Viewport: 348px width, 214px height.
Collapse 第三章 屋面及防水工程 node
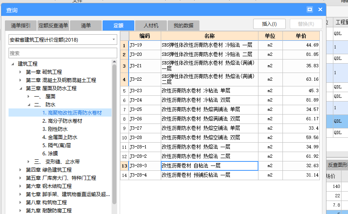21,88
